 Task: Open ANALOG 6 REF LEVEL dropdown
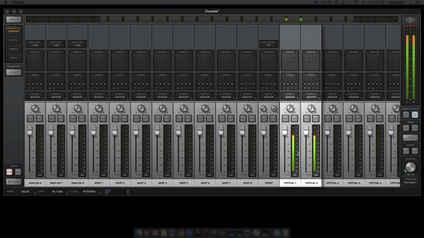click(35, 44)
